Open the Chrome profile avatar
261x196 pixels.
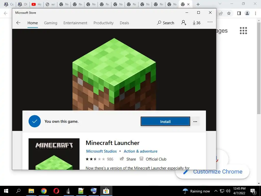click(247, 13)
